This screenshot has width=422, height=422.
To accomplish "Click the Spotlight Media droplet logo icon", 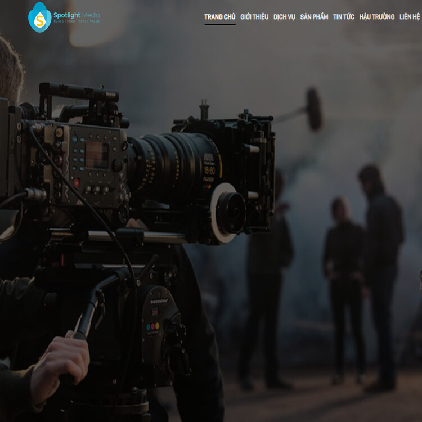I will [39, 17].
